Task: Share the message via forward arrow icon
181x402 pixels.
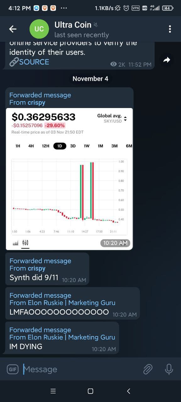Action: [x=167, y=60]
